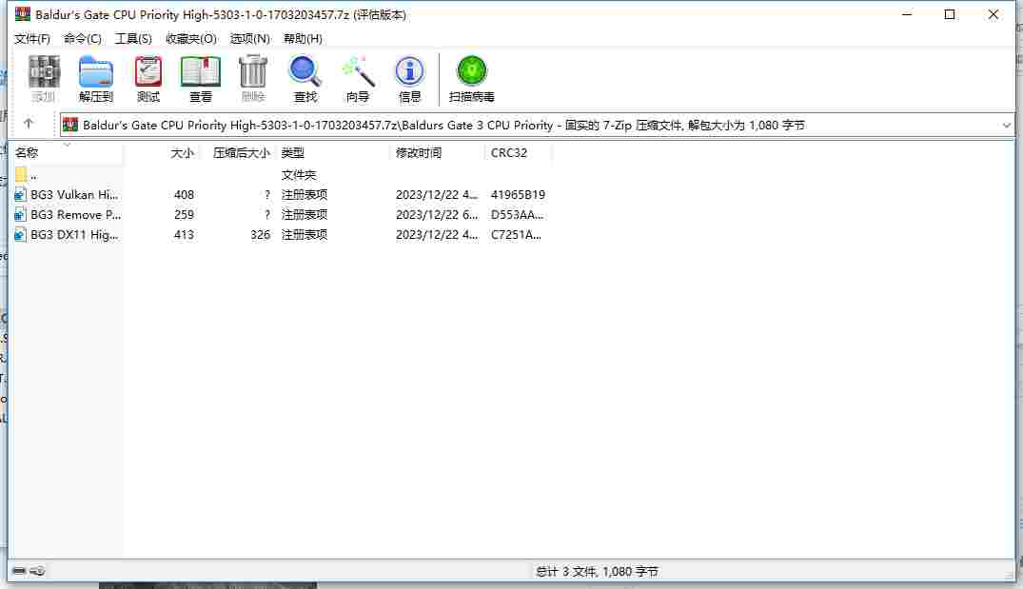Click CRC32 value C7251A...
This screenshot has width=1023, height=589.
516,235
